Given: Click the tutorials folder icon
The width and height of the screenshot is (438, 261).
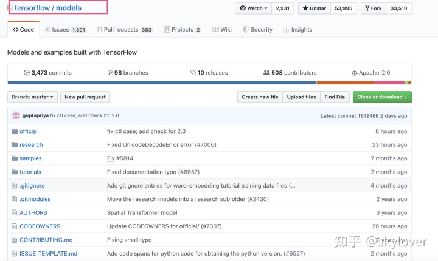Looking at the screenshot, I should [x=15, y=172].
